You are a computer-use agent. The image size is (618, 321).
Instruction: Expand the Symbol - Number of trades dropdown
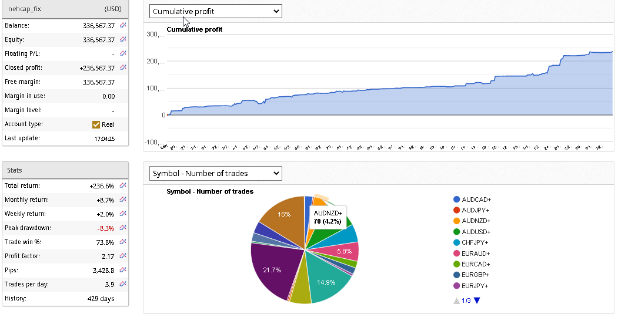coord(215,173)
